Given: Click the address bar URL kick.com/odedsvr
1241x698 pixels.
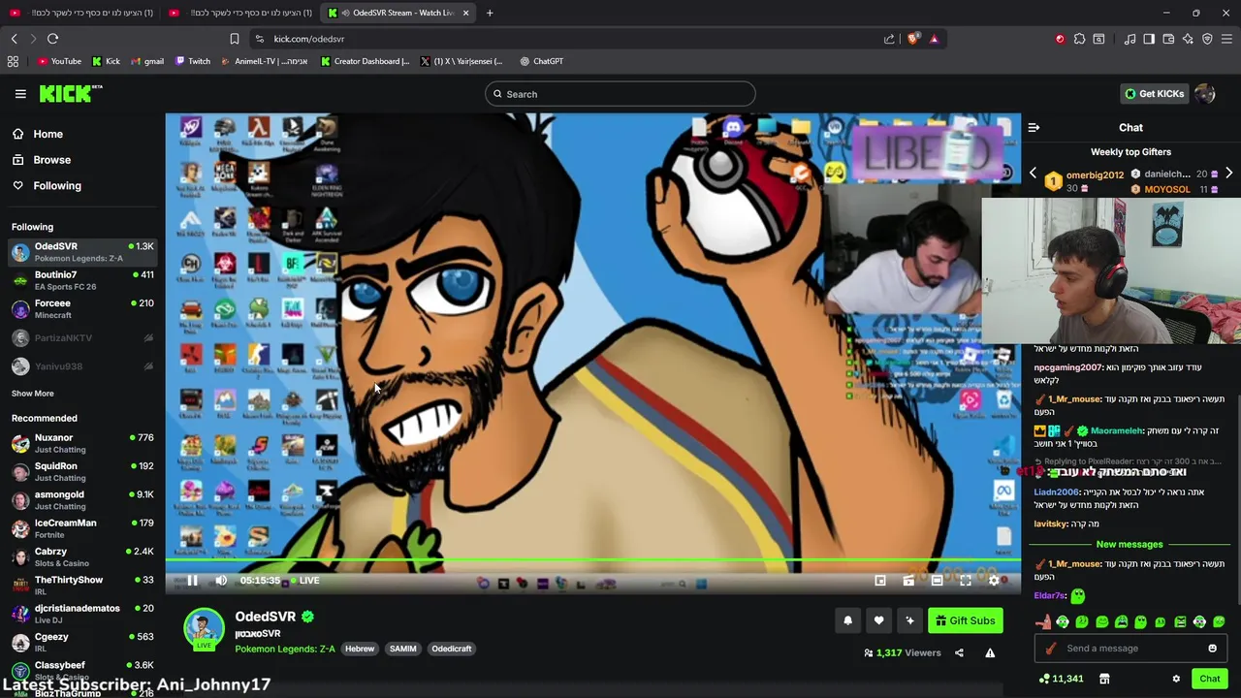Looking at the screenshot, I should 309,39.
